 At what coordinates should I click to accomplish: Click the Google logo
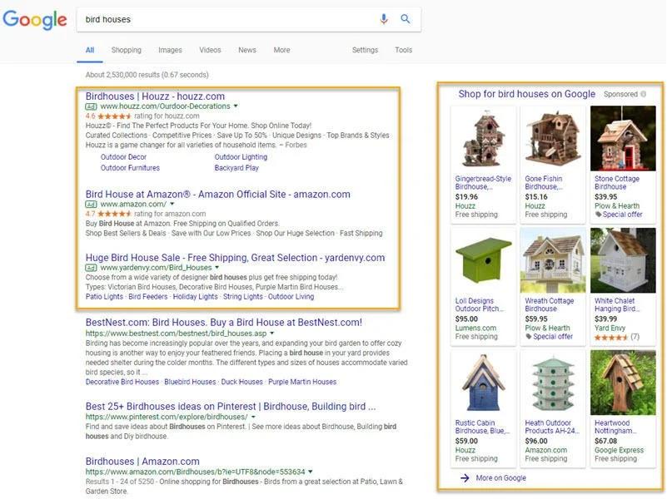35,19
